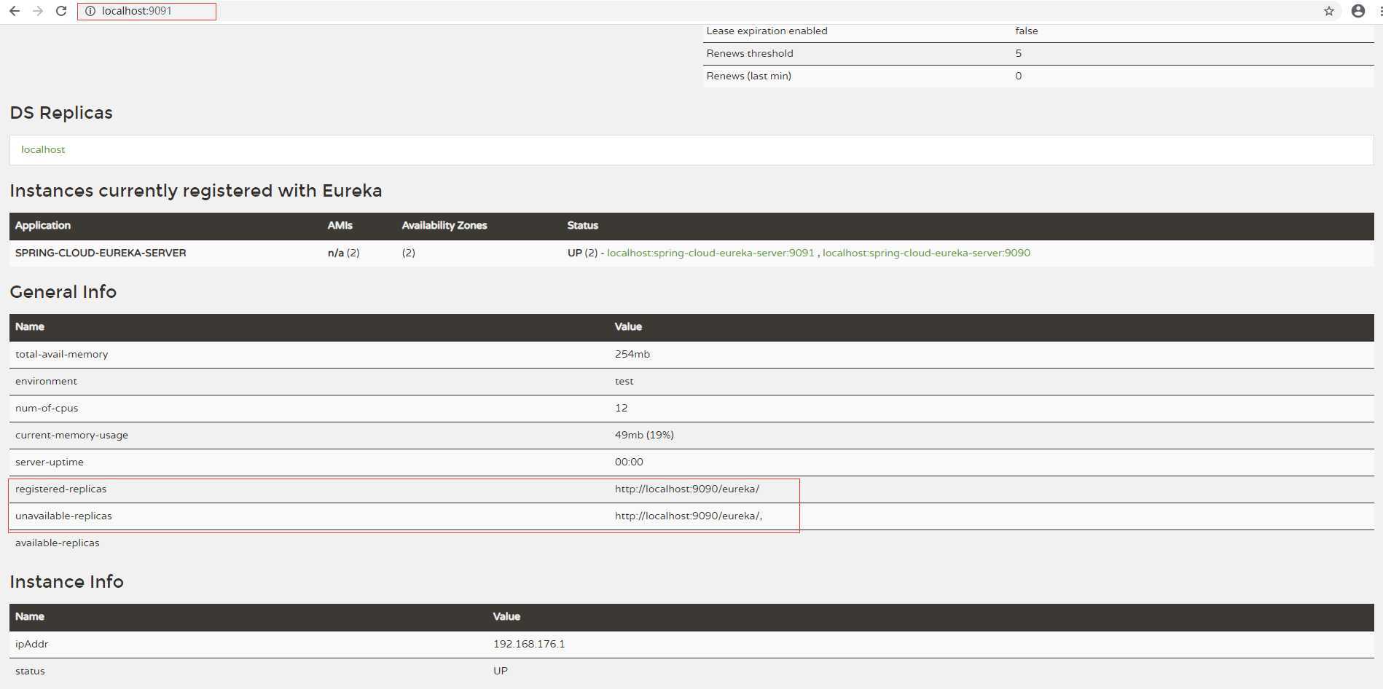Select the registered-replicas URL value
The width and height of the screenshot is (1383, 689).
(x=687, y=489)
